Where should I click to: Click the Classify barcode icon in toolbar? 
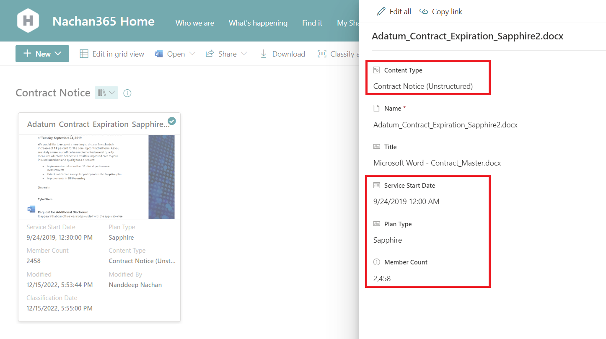point(322,54)
